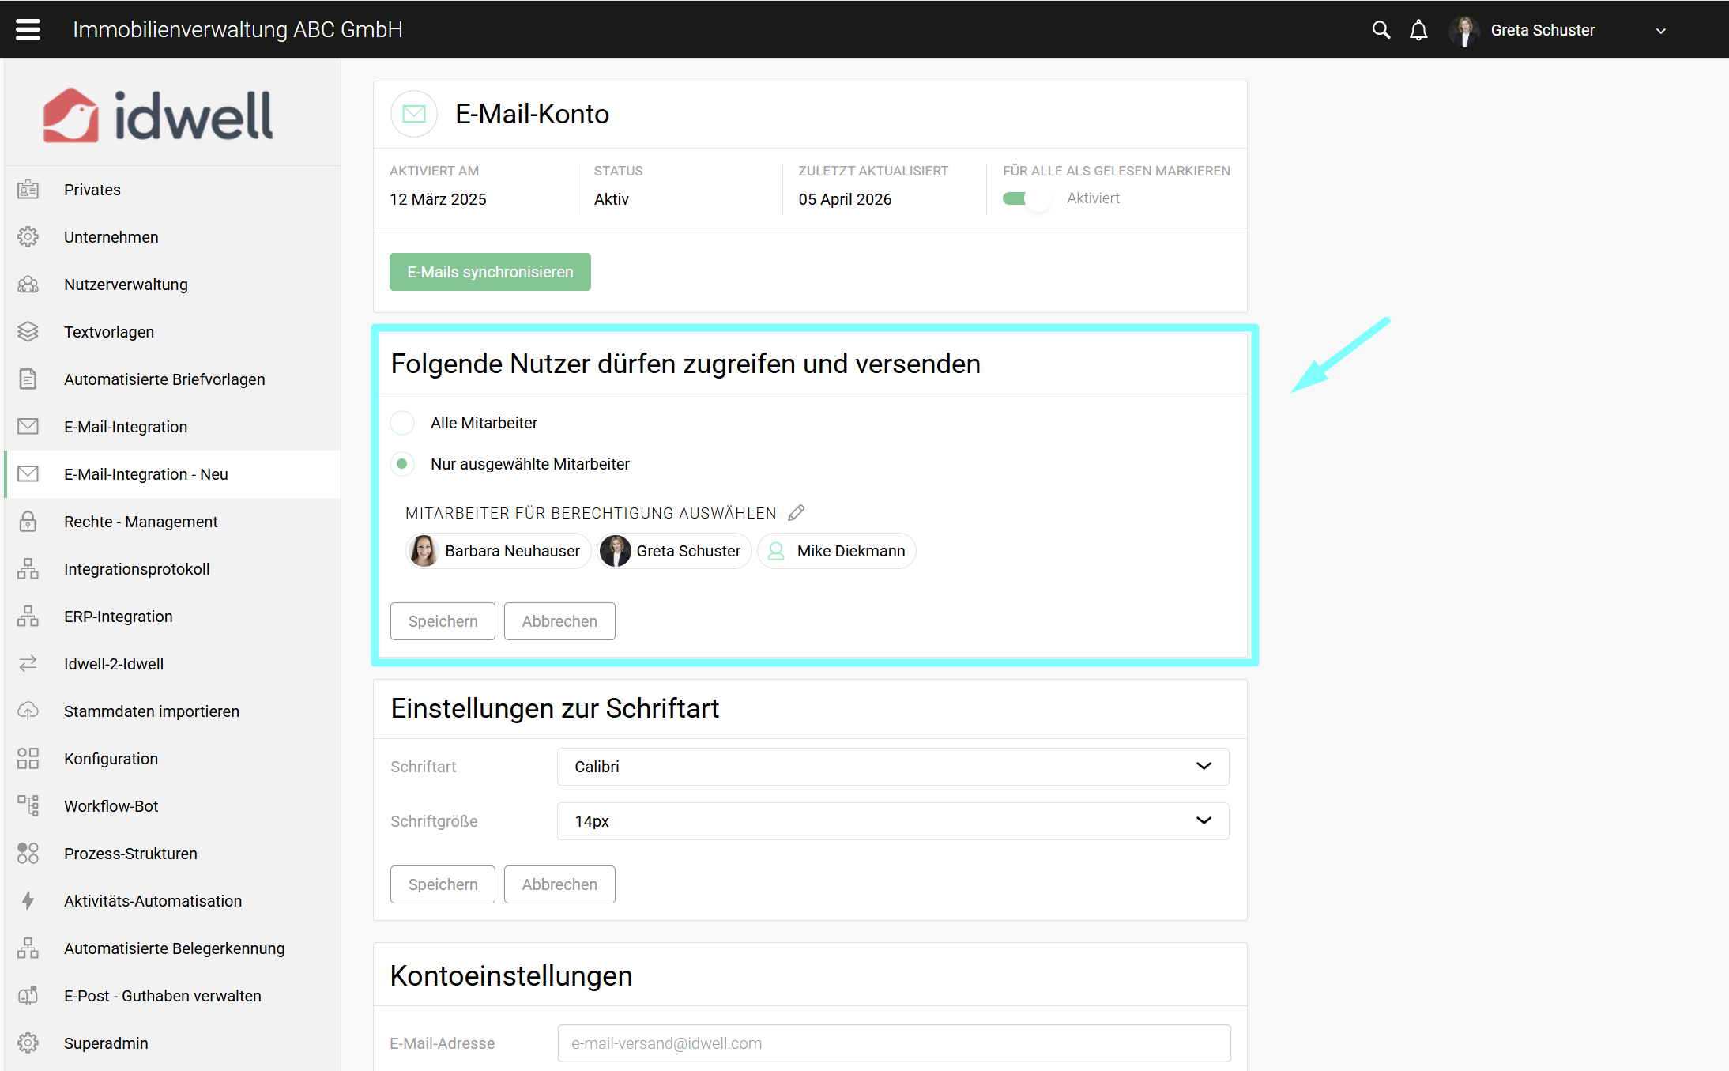Click the Stammdaten importieren cloud icon
1729x1071 pixels.
click(28, 711)
